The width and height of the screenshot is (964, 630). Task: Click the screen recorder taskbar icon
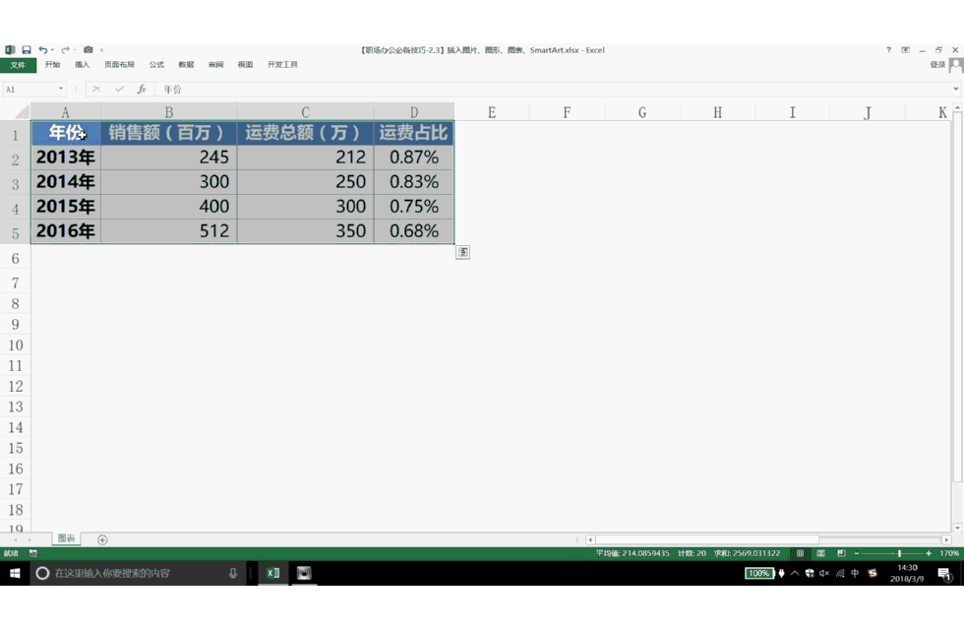pyautogui.click(x=304, y=573)
